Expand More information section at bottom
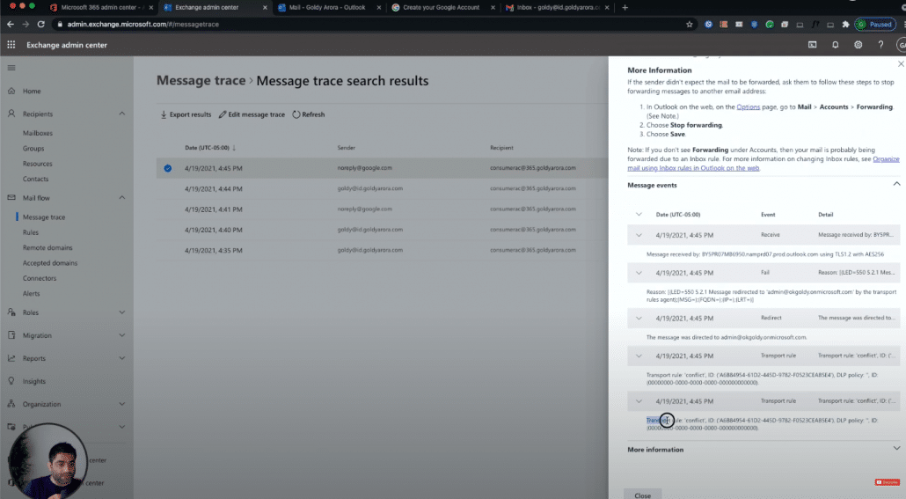Screen dimensions: 906x499 coord(896,449)
